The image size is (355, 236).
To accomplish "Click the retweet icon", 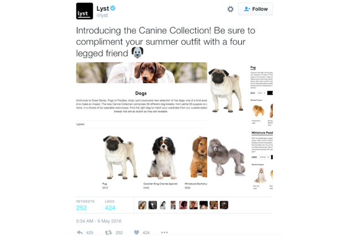I will click(108, 232).
